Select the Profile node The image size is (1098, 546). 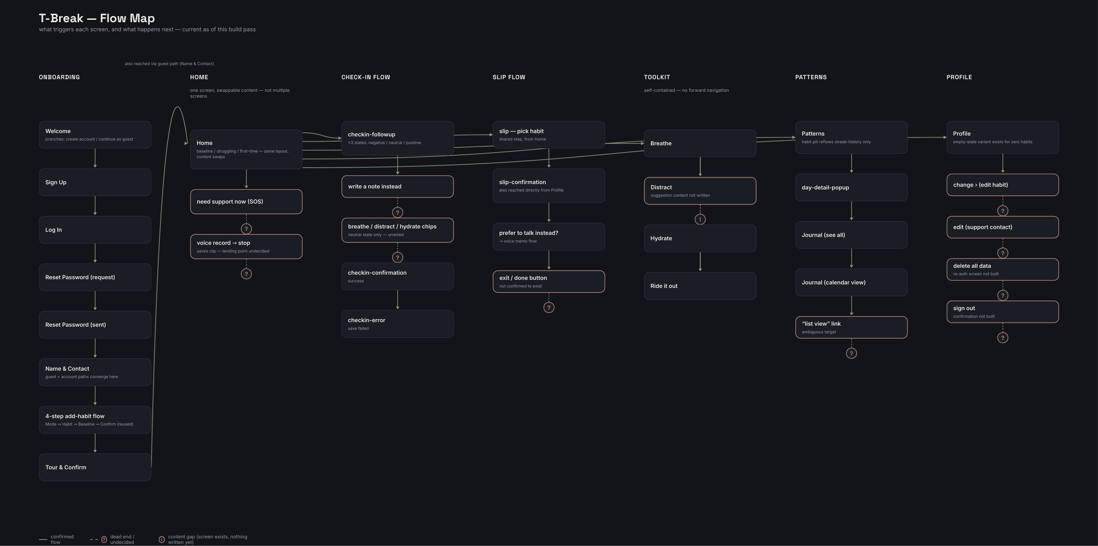coord(1003,137)
